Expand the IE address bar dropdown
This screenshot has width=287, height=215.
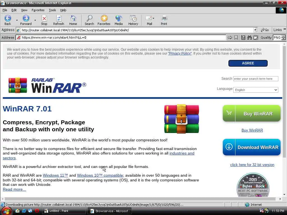coord(255,30)
